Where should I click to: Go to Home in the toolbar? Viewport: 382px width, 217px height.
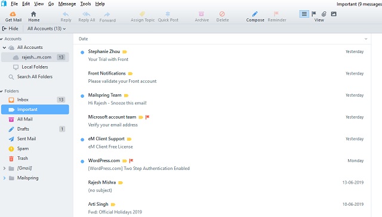pyautogui.click(x=33, y=17)
